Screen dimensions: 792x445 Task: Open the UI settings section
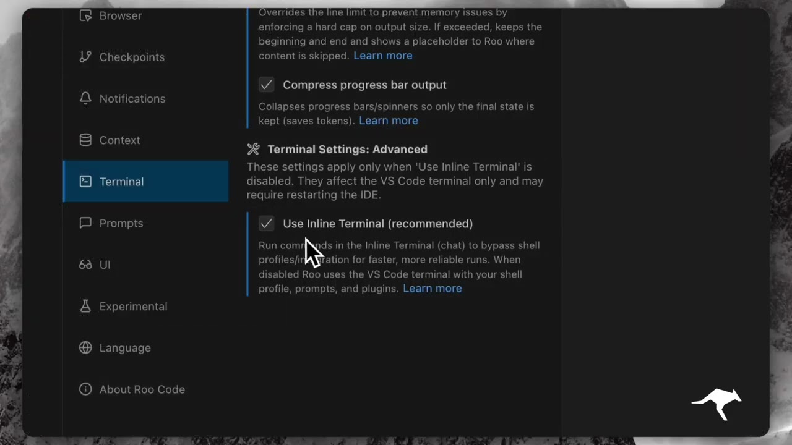145,265
